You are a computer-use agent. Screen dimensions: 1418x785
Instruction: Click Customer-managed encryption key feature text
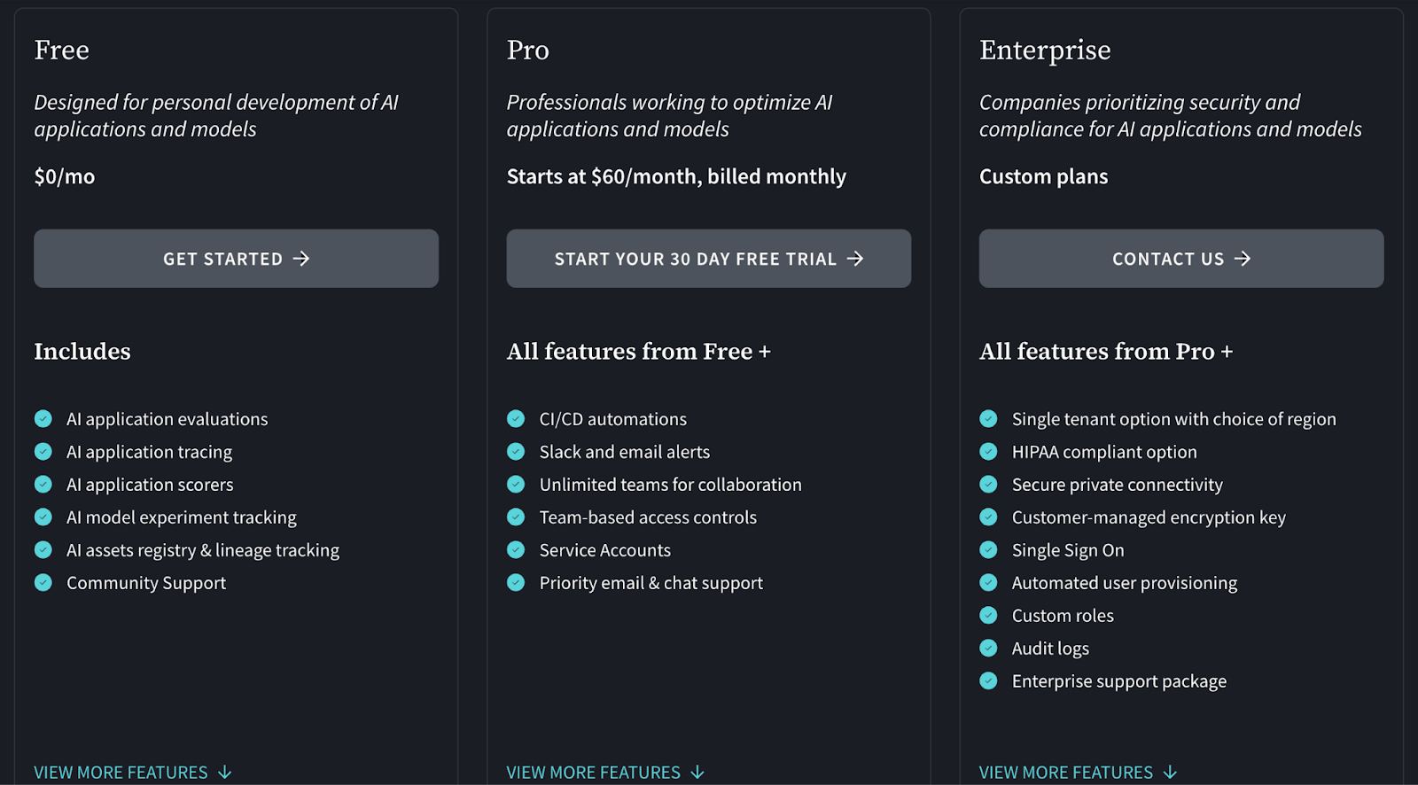coord(1148,517)
